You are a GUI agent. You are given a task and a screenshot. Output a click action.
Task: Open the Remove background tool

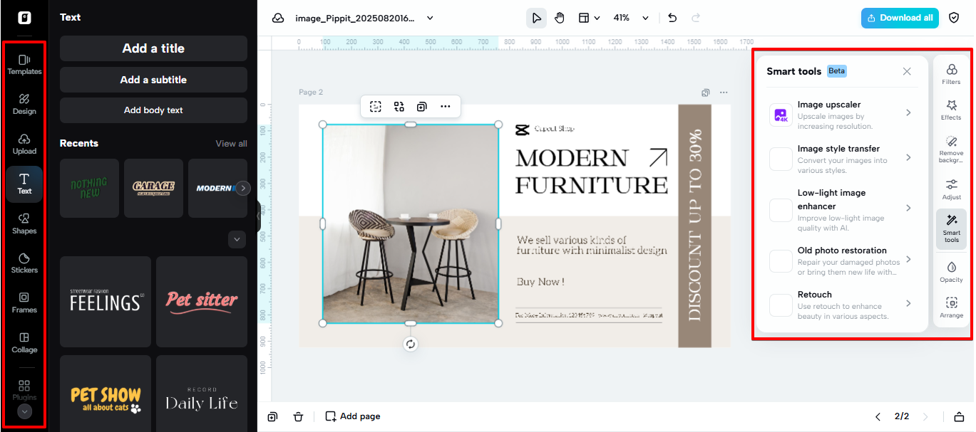tap(951, 149)
